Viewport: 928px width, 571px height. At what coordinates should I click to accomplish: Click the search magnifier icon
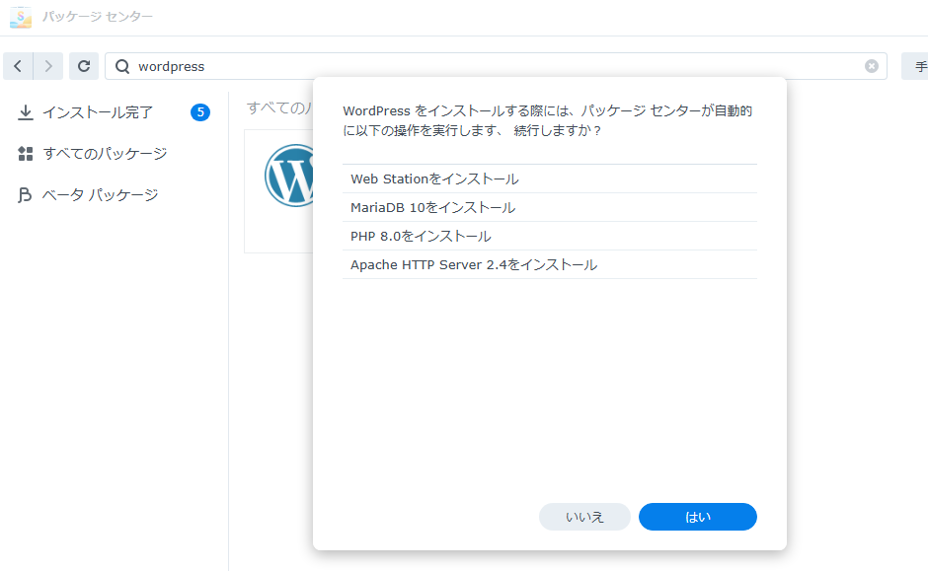[122, 66]
